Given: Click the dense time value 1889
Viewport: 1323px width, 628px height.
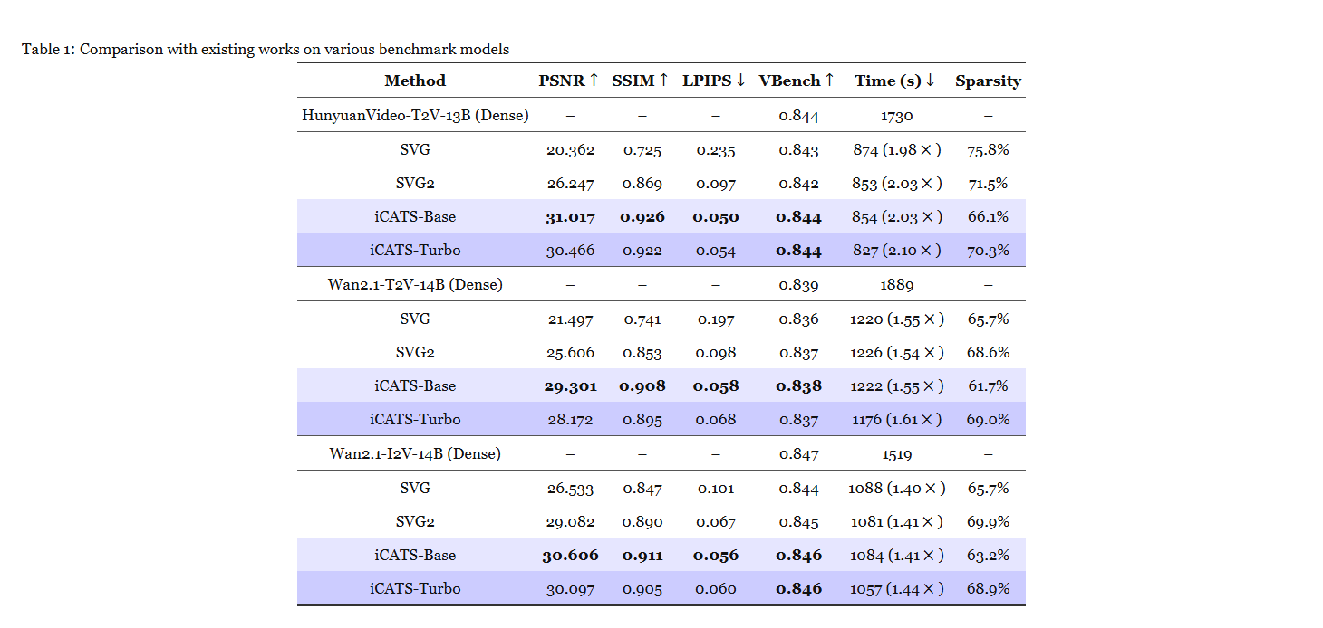Looking at the screenshot, I should (897, 285).
